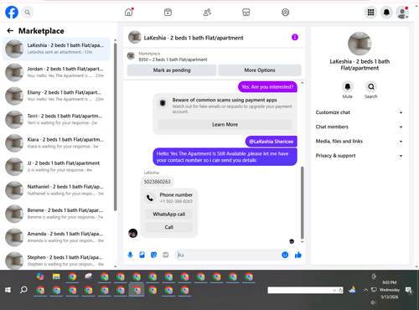Open Amanda conversation in list
419x310 pixels.
[x=57, y=237]
